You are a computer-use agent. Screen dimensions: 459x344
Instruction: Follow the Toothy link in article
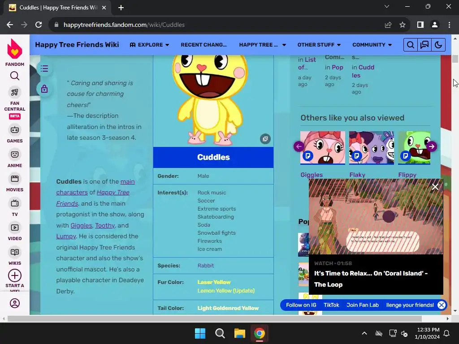(105, 226)
